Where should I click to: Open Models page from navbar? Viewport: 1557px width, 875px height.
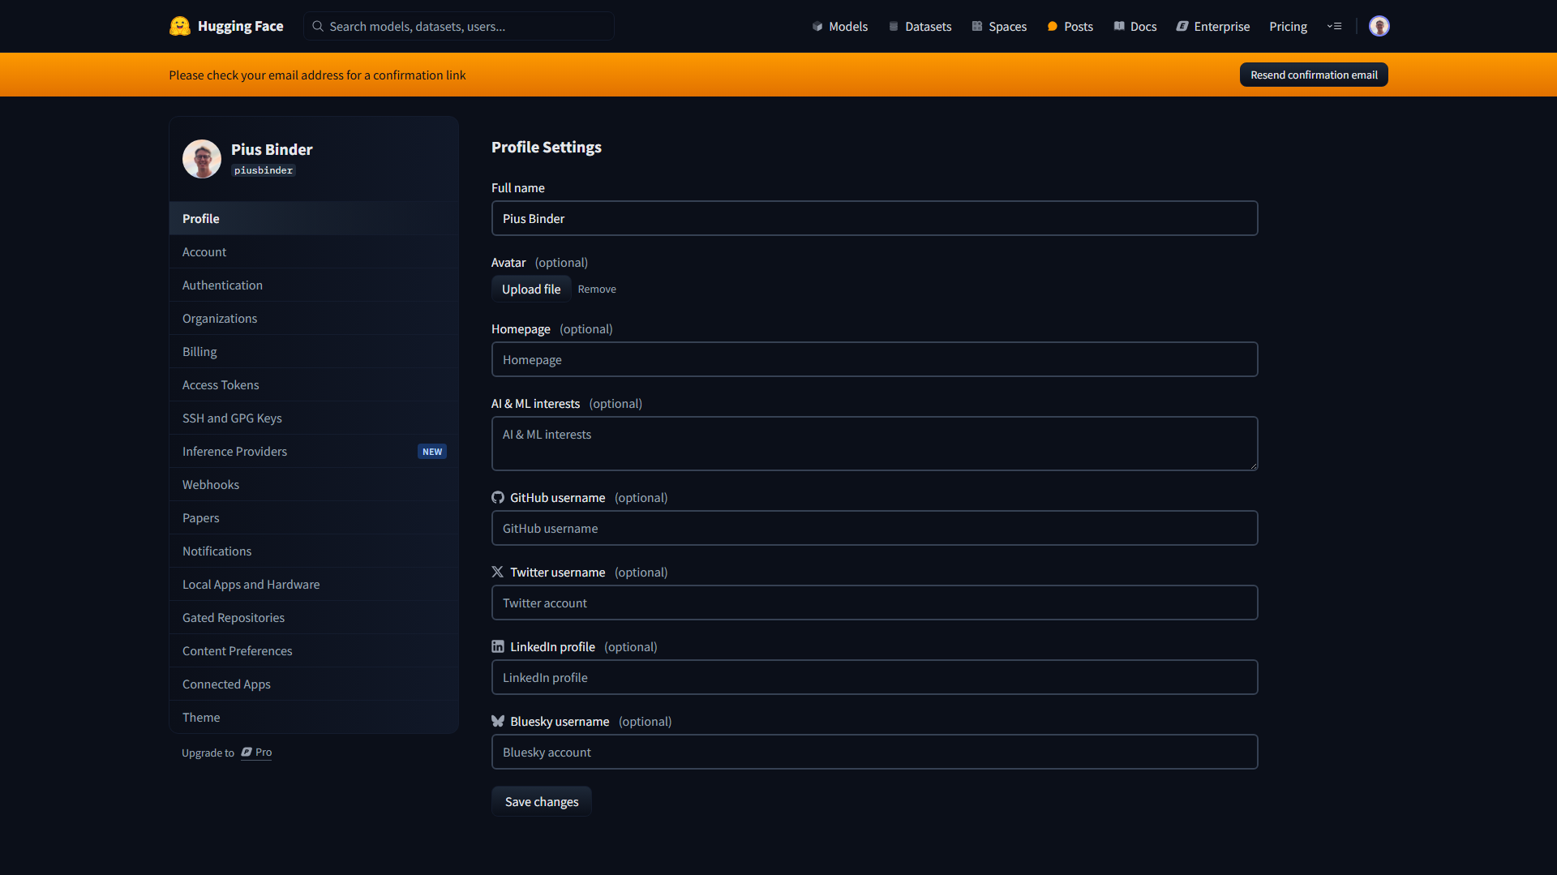(840, 26)
